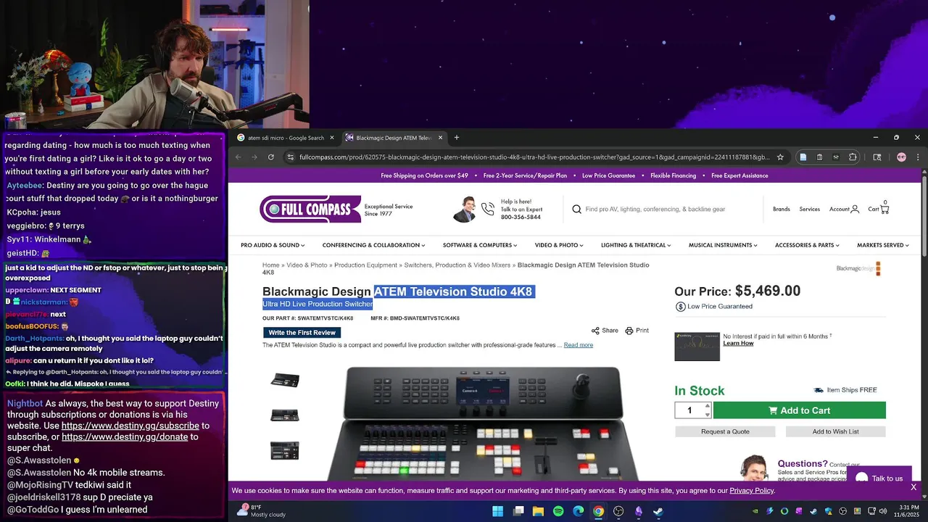
Task: Click 'Add to Wish List' button
Action: click(x=835, y=431)
